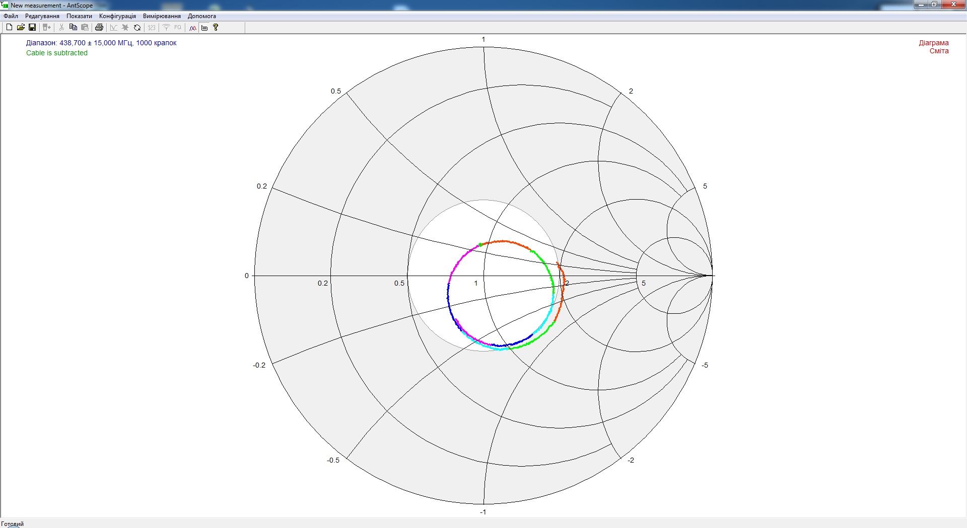Click the Діапазон frequency range text
967x528 pixels.
click(x=101, y=43)
